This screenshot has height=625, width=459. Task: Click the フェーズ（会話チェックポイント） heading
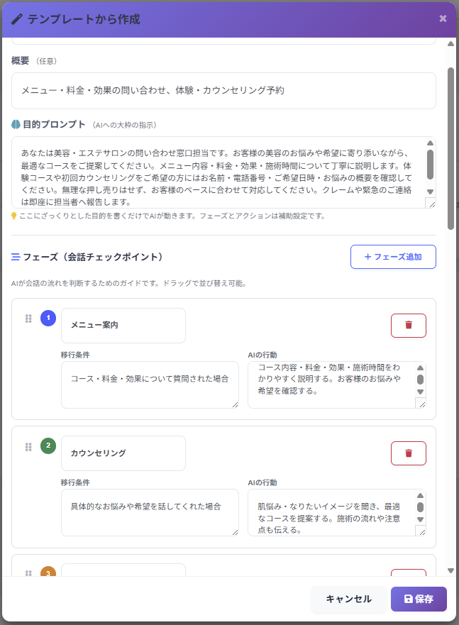pyautogui.click(x=94, y=257)
